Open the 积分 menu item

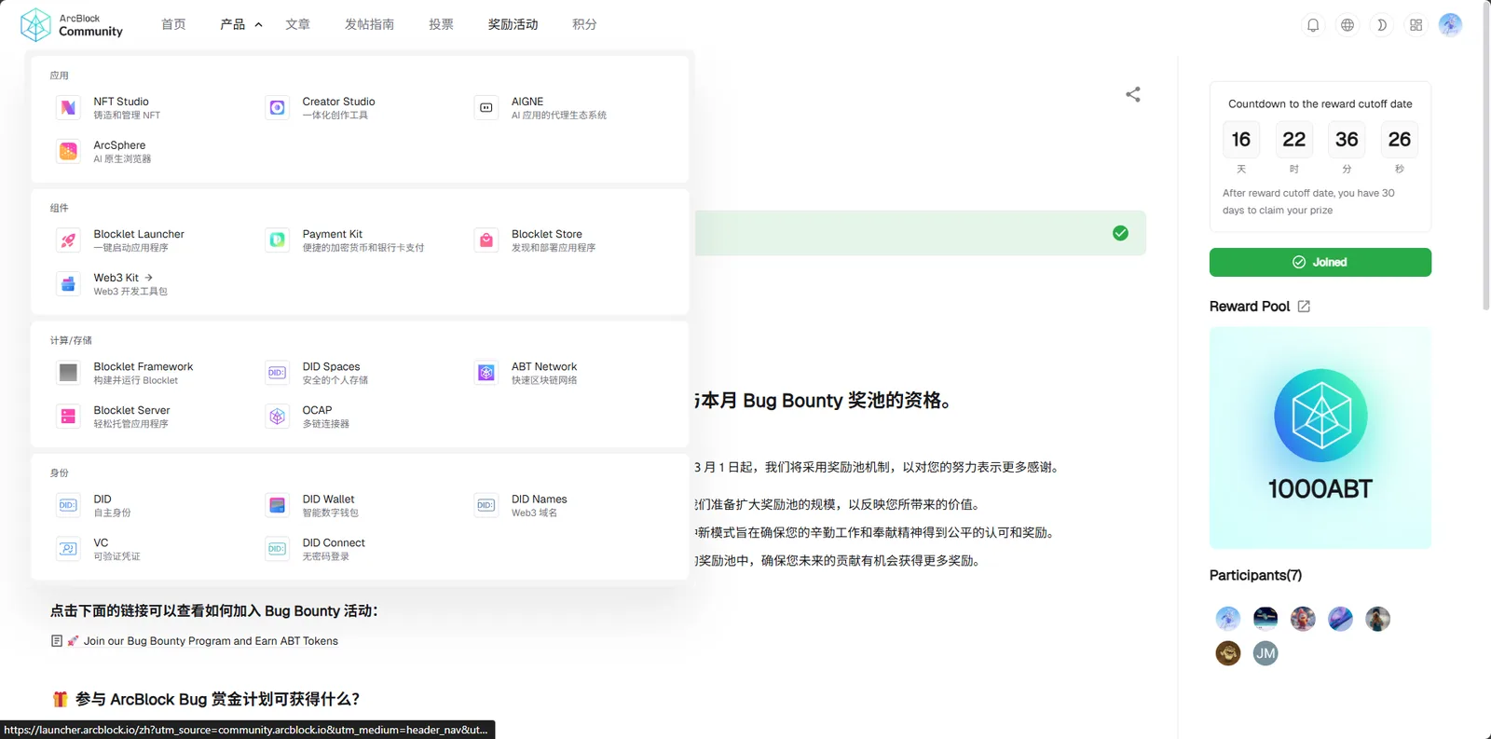pos(584,24)
